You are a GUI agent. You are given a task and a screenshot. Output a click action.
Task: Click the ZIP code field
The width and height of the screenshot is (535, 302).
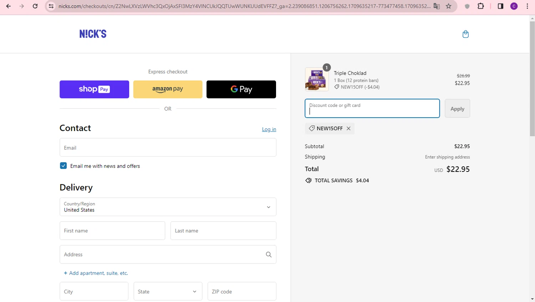click(242, 291)
